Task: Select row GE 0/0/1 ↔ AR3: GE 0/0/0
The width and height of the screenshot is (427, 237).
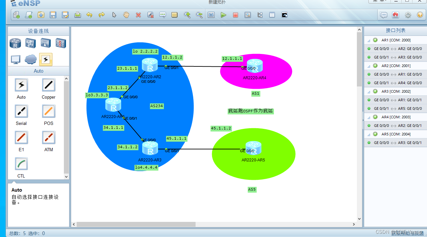Action: pyautogui.click(x=395, y=57)
